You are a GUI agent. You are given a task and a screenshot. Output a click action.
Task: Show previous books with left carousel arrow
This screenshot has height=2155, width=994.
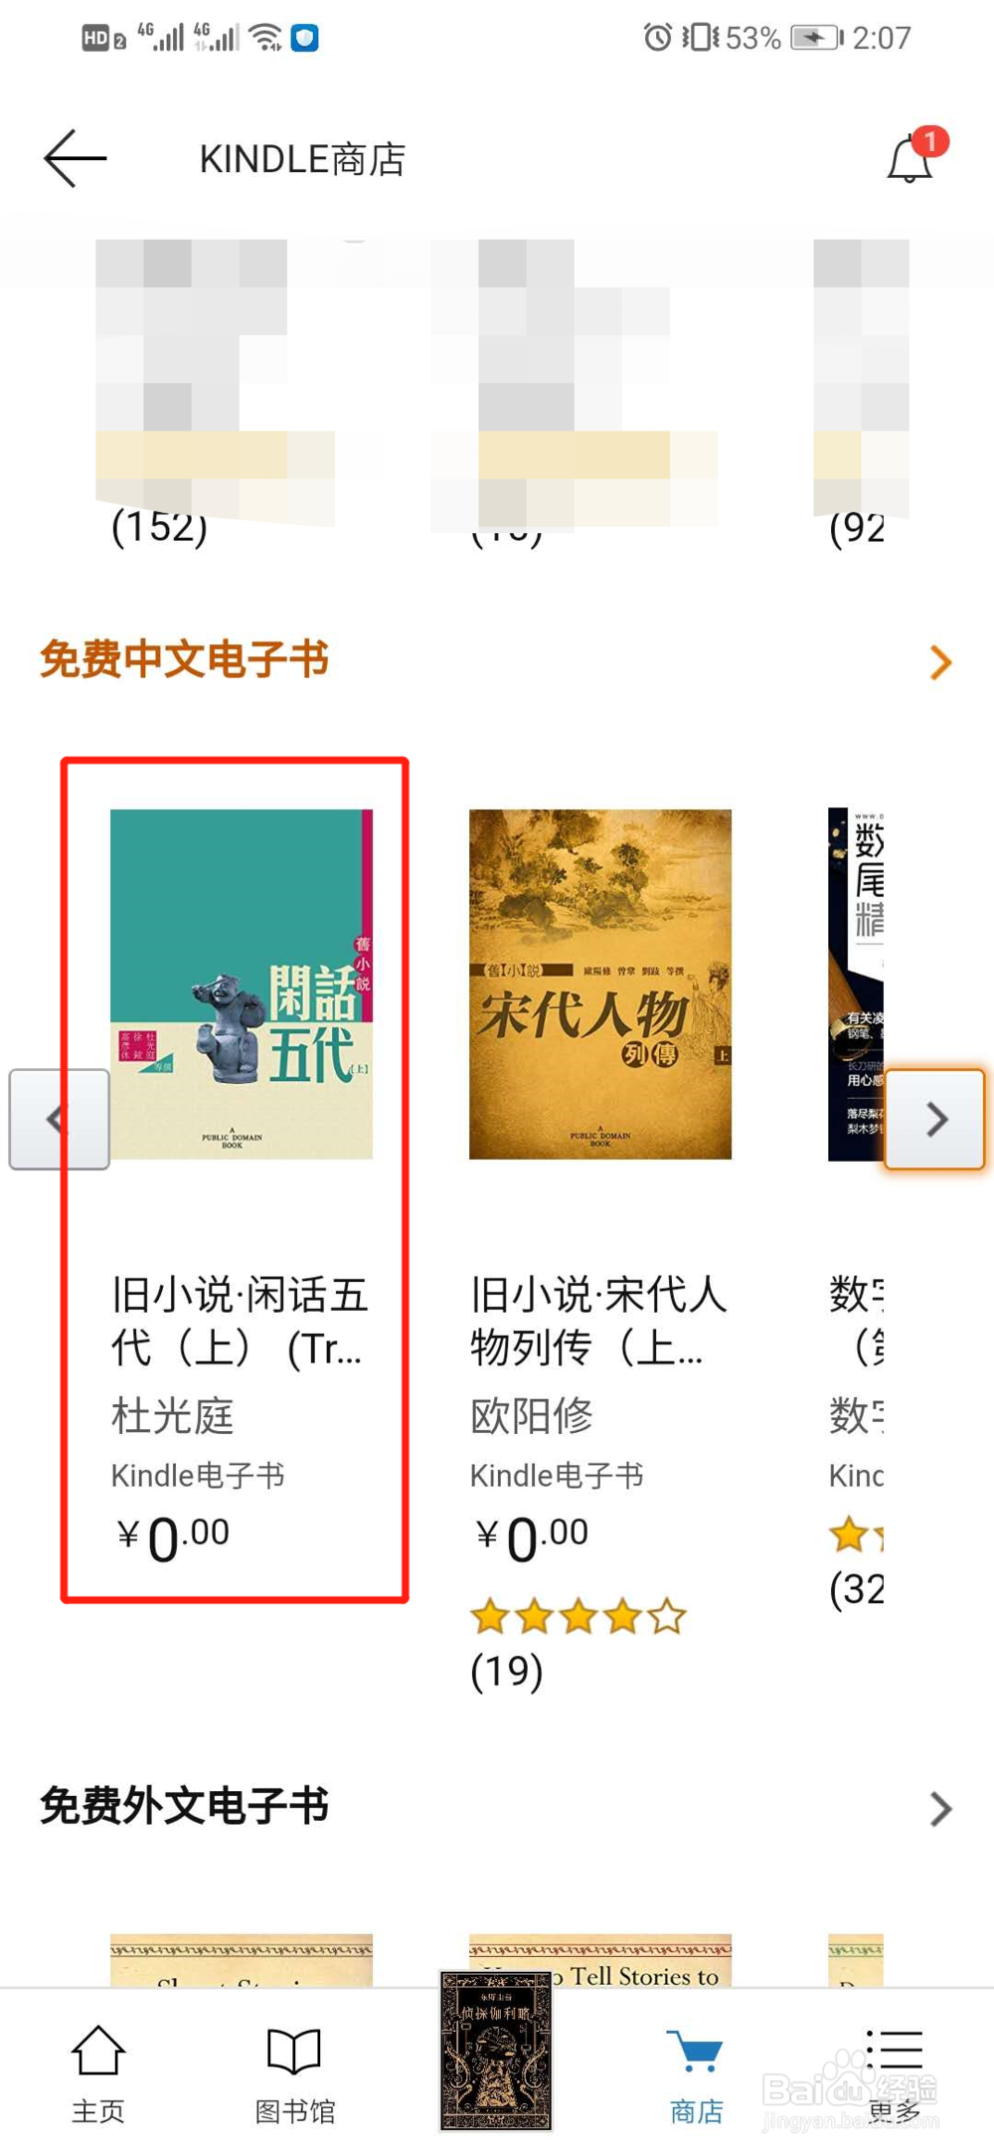(60, 1119)
